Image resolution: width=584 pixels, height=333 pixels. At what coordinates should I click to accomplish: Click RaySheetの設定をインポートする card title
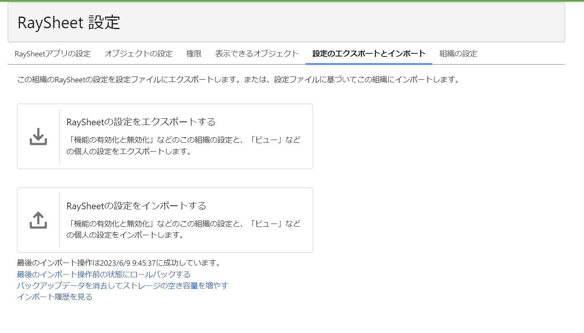point(136,206)
